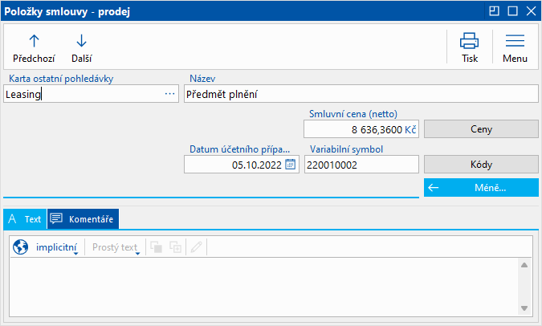Click the Tisk printer icon
This screenshot has width=542, height=326.
pyautogui.click(x=470, y=41)
